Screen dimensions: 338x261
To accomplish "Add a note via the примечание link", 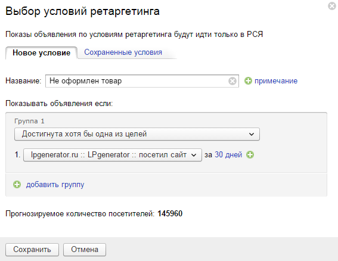I will (x=276, y=81).
